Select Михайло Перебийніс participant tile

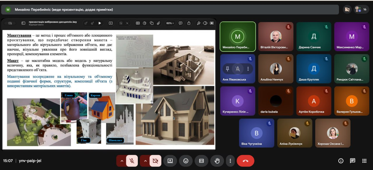[x=237, y=37]
